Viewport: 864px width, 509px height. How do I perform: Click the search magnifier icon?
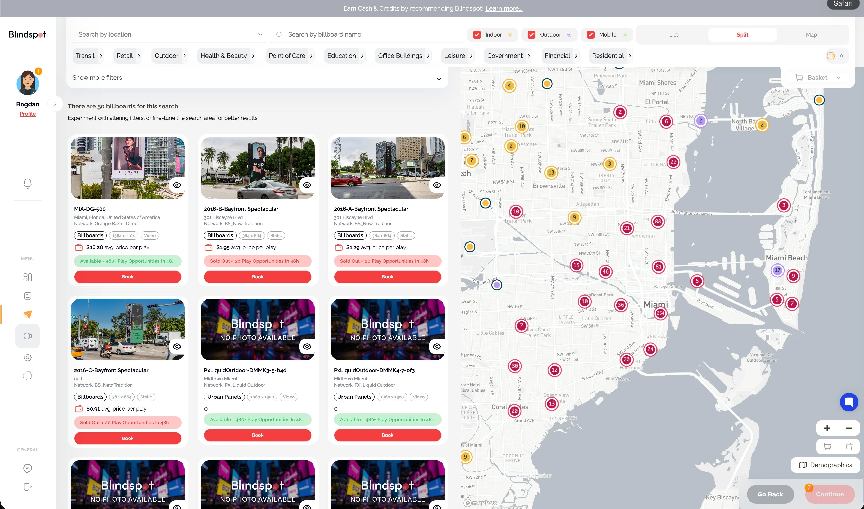point(279,34)
